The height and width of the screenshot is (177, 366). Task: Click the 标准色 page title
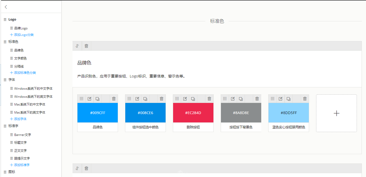tap(217, 21)
